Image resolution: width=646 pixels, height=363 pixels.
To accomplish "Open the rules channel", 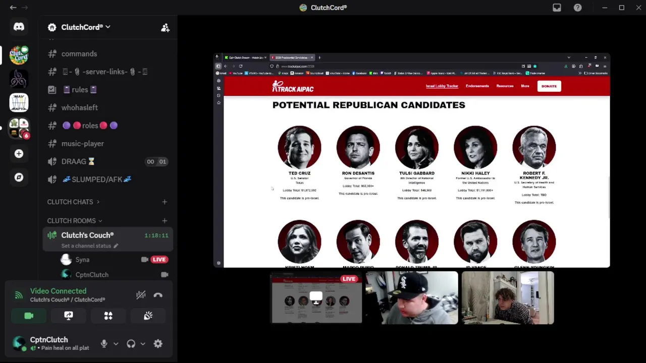I will (108, 90).
